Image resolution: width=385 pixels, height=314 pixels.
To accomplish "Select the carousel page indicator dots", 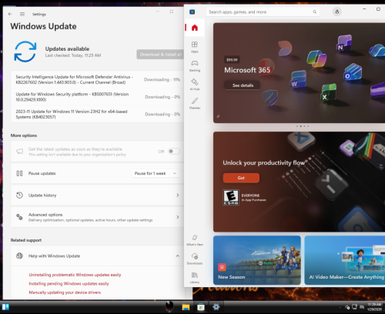I will [303, 126].
